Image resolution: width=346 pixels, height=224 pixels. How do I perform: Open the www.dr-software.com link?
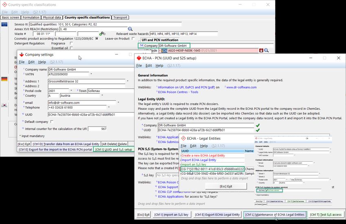pyautogui.click(x=241, y=87)
